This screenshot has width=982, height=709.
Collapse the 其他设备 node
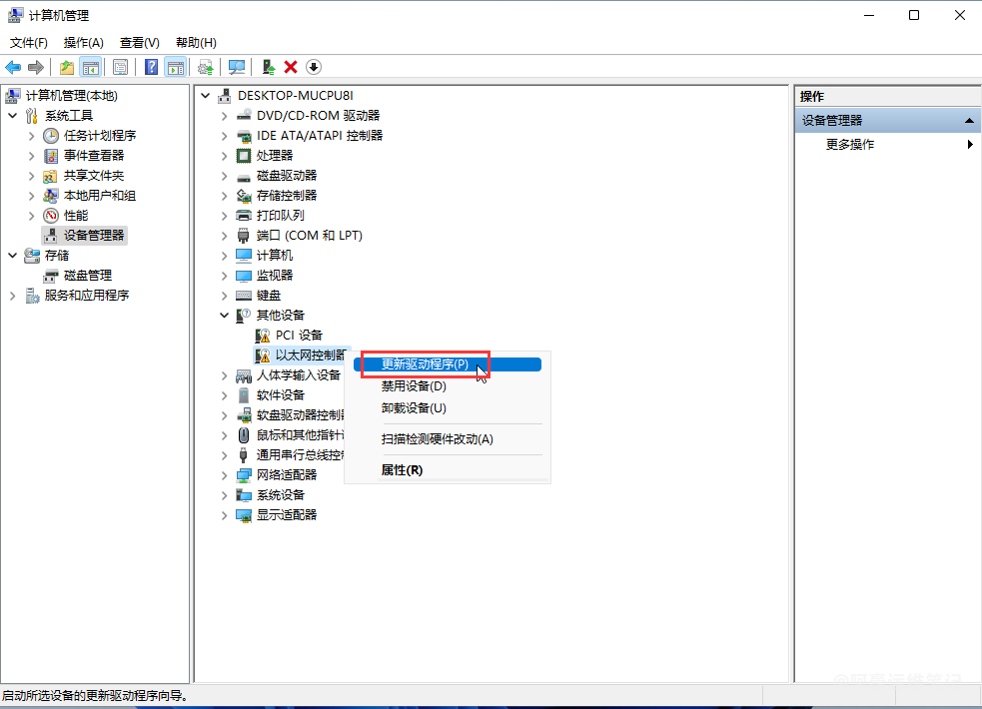[224, 316]
